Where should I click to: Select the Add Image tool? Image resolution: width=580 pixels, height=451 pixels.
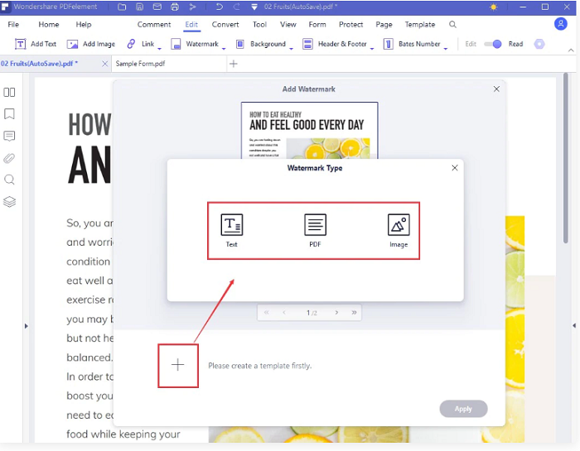click(x=91, y=44)
